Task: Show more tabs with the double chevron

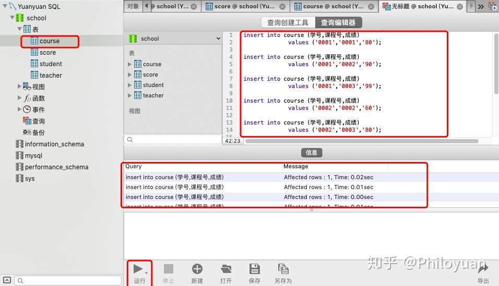Action: 481,6
